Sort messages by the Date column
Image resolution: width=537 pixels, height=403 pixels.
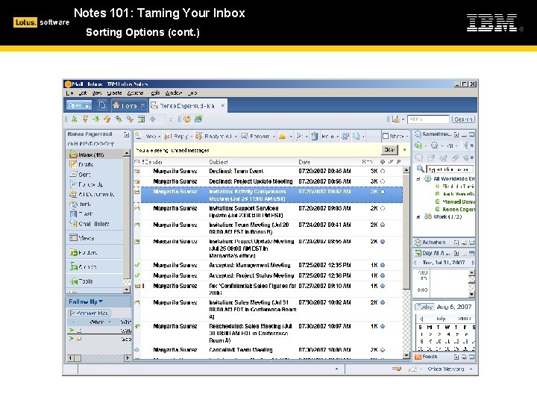[304, 162]
